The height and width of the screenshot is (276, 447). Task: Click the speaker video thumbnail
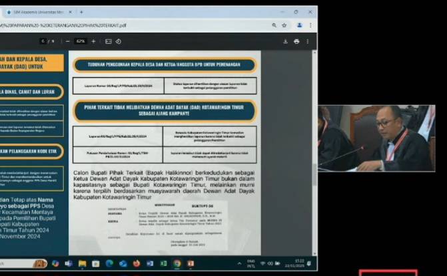tap(376, 138)
